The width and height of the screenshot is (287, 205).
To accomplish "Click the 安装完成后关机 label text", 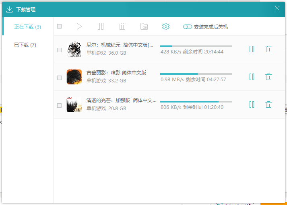I will (x=211, y=27).
